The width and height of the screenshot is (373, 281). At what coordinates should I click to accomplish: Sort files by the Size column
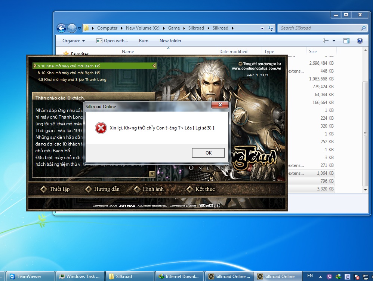click(321, 51)
